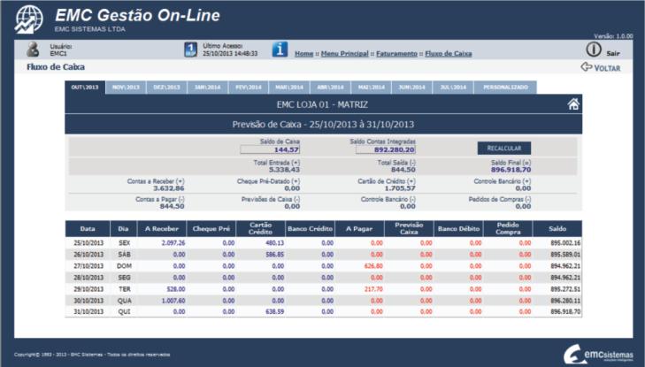This screenshot has height=367, width=645.
Task: Click the A Receber column header
Action: (162, 228)
